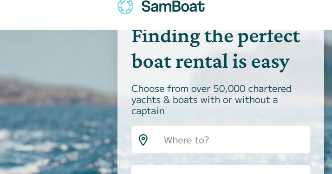This screenshot has height=174, width=332.
Task: Click the SamBoat lifebuoy logo icon
Action: 125,6
